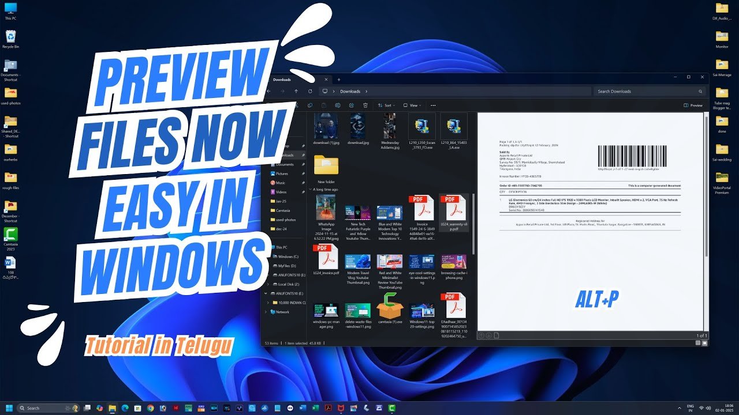Click Downloads in the address breadcrumb
The width and height of the screenshot is (739, 415).
coord(350,91)
